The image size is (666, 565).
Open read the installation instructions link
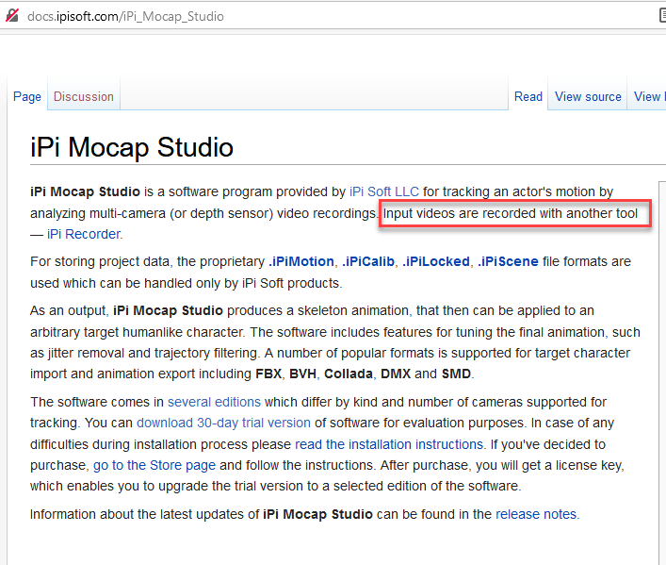pyautogui.click(x=389, y=444)
